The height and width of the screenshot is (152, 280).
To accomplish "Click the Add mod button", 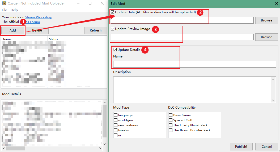I will click(13, 30).
